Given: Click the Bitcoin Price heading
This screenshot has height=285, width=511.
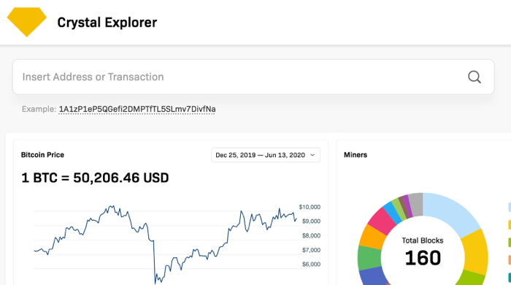Looking at the screenshot, I should (x=42, y=155).
